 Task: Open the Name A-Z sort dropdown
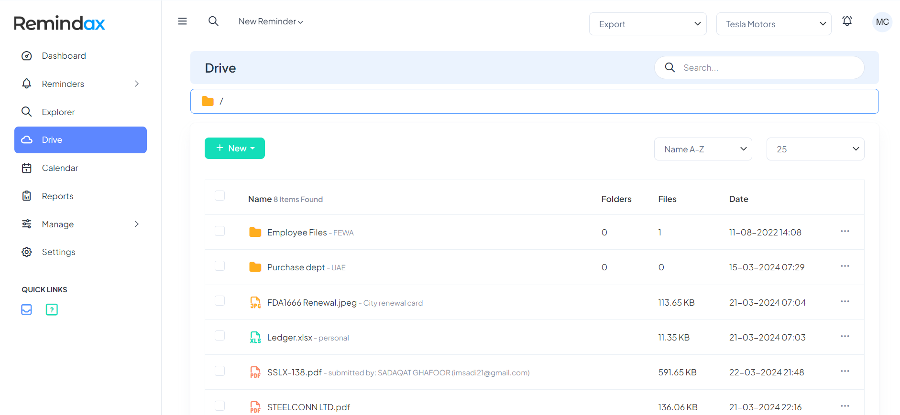click(x=703, y=149)
